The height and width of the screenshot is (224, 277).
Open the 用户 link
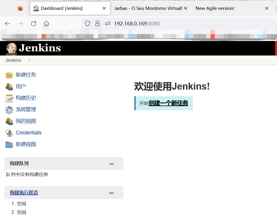pos(21,86)
